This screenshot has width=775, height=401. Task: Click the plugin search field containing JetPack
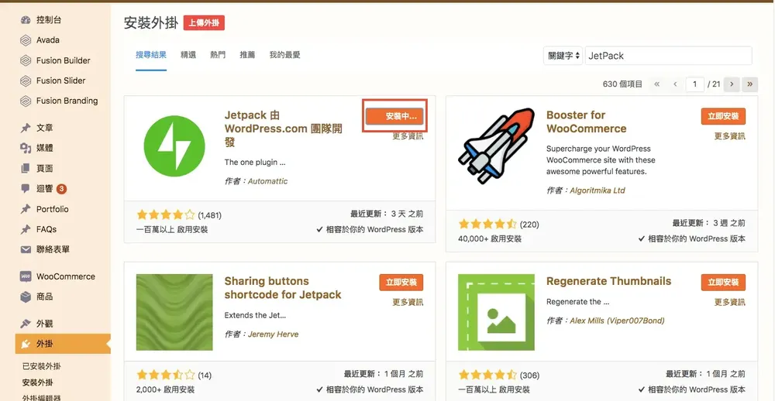pos(669,56)
